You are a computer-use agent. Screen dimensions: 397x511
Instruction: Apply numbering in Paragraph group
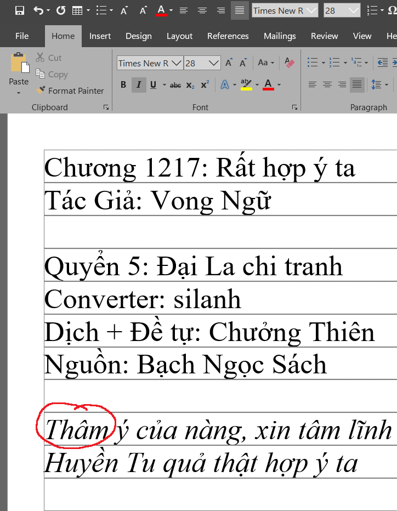pyautogui.click(x=334, y=63)
